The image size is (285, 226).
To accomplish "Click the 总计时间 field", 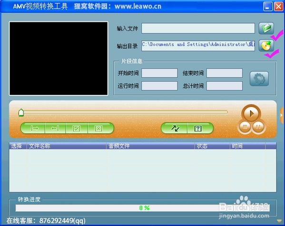I will click(x=225, y=85).
